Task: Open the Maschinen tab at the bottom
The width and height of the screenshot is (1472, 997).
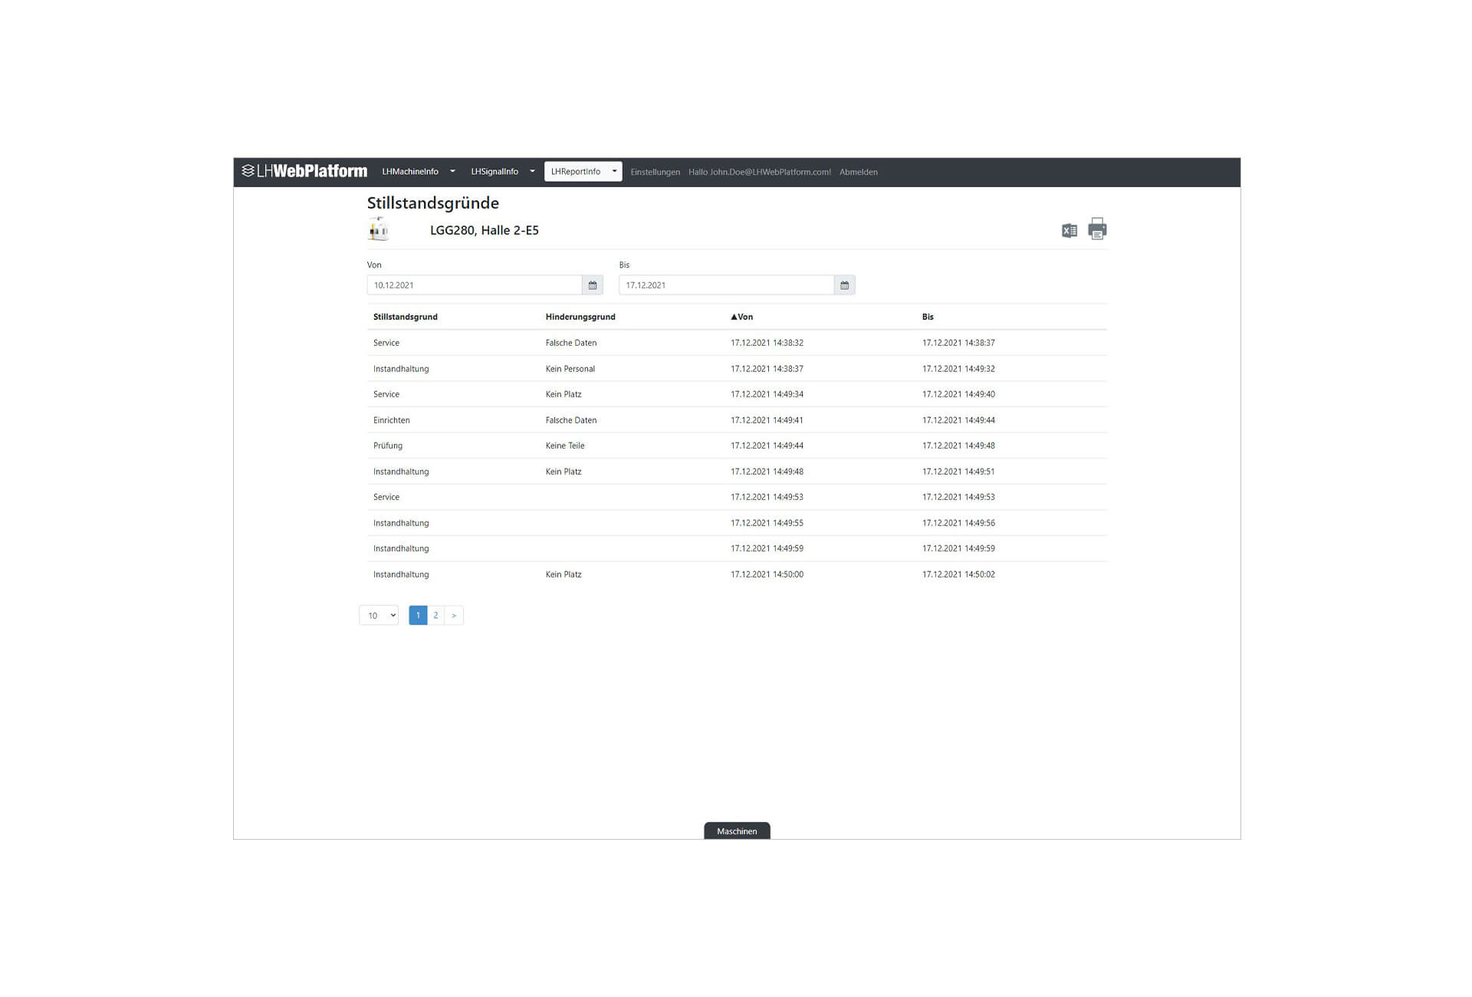Action: pyautogui.click(x=736, y=831)
